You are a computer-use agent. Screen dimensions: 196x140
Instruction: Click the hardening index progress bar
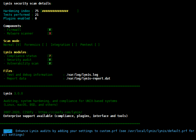click(59, 11)
